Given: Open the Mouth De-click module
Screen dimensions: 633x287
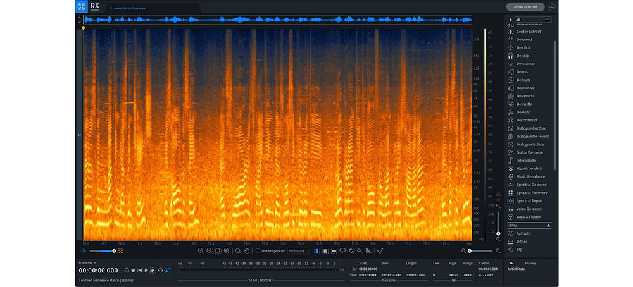Looking at the screenshot, I should 529,169.
